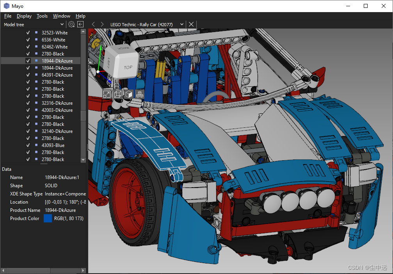393x274 pixels.
Task: Maximize the Mayo window
Action: (x=366, y=6)
